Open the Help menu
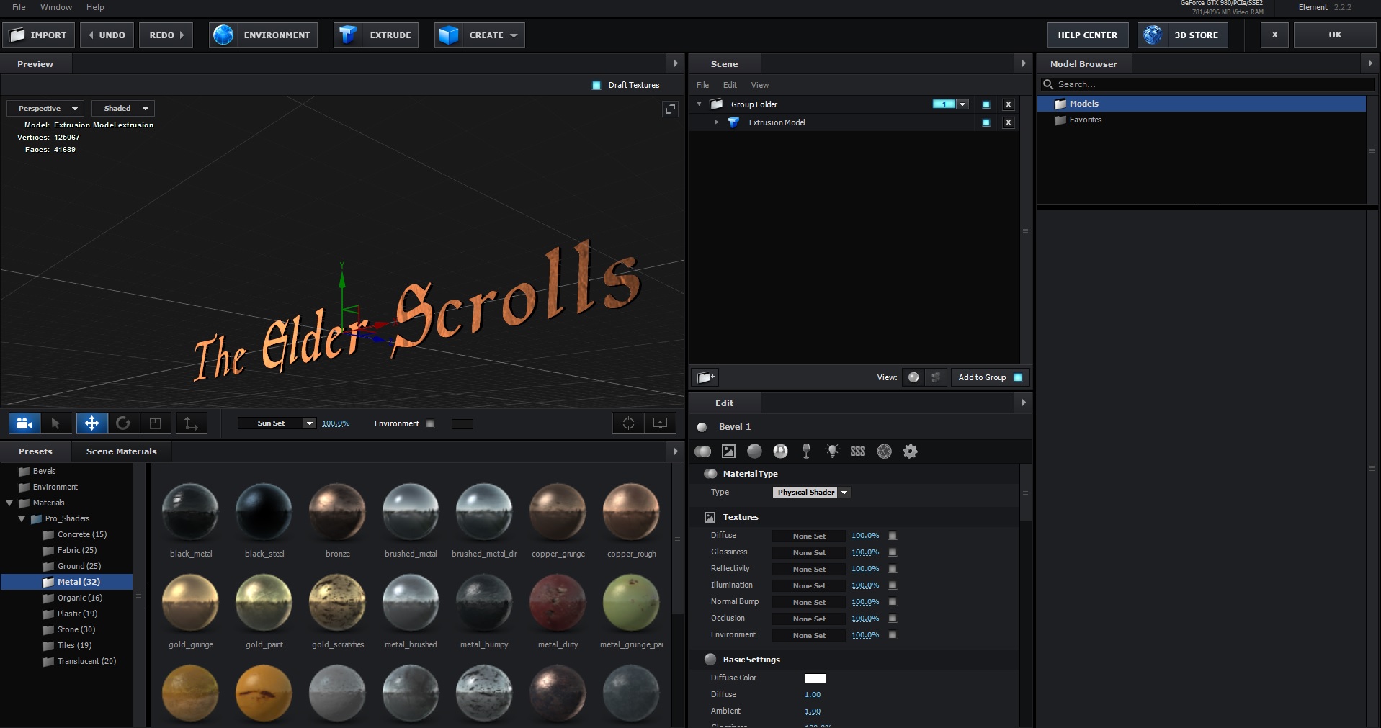 tap(95, 7)
